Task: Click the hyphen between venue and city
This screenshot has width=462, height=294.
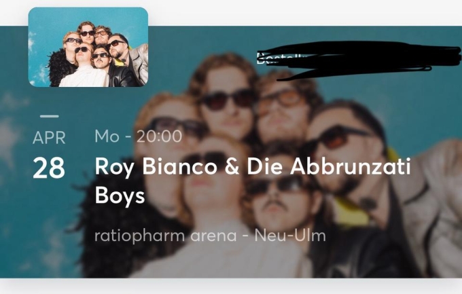Action: [x=247, y=236]
